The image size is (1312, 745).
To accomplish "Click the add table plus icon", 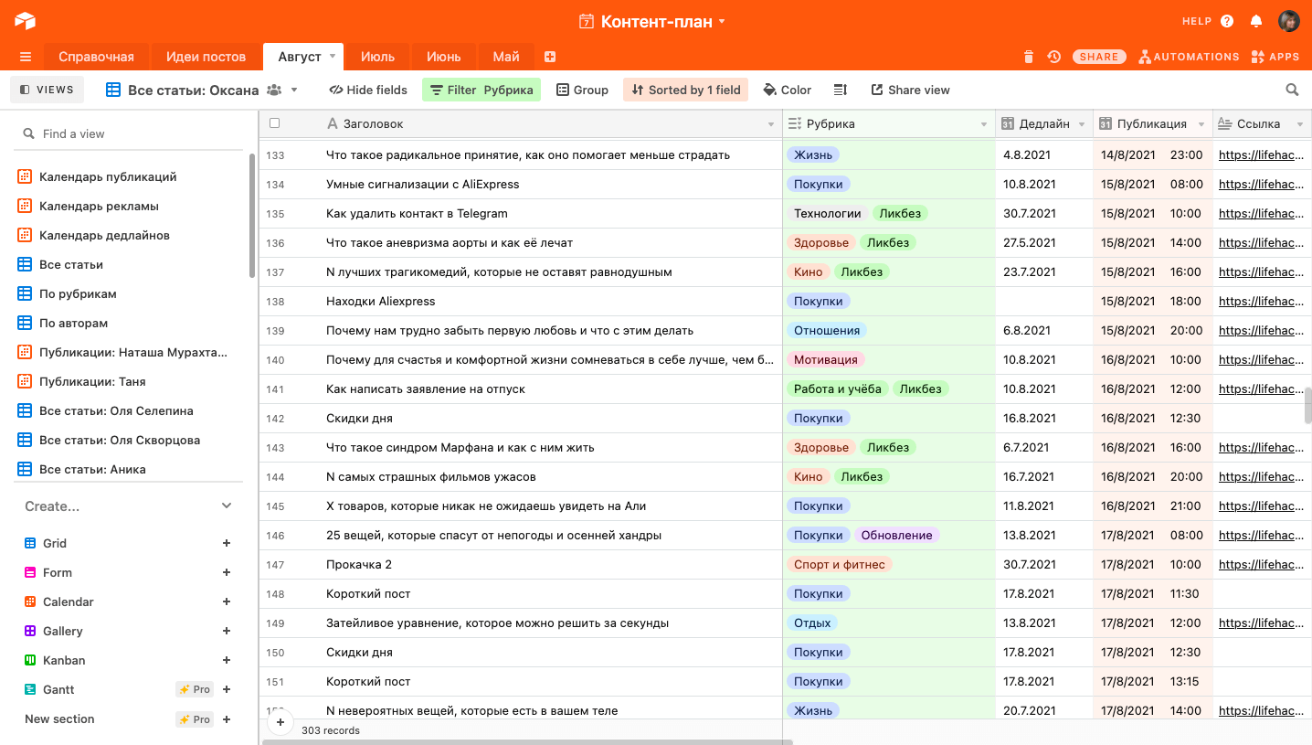I will 550,57.
